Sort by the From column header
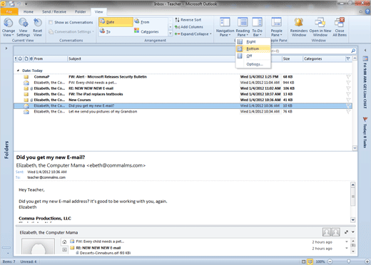This screenshot has height=265, width=371. [50, 58]
